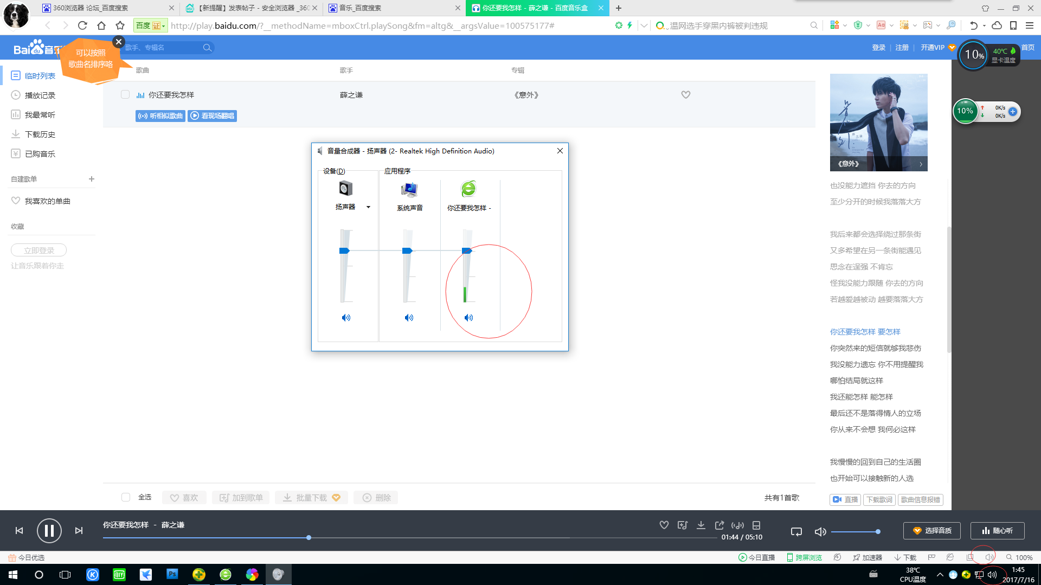Mute the 系统声音 channel in mixer
Screen dimensions: 1041x585
[409, 318]
